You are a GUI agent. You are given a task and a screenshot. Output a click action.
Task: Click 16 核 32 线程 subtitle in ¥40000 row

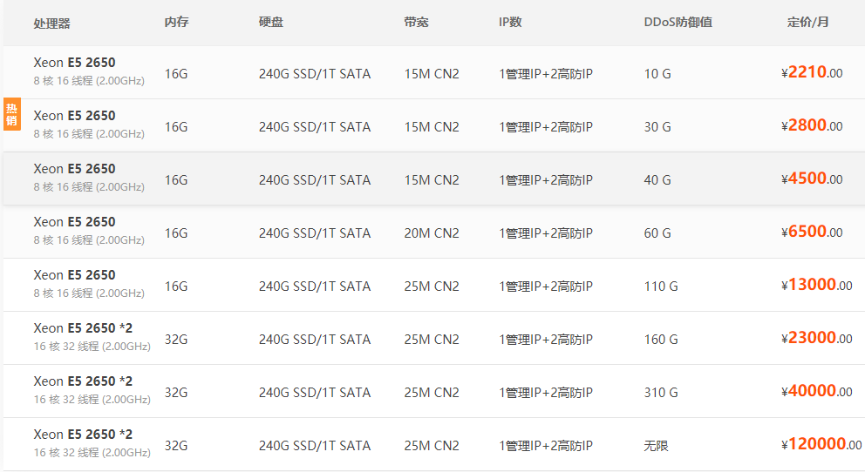click(x=92, y=400)
